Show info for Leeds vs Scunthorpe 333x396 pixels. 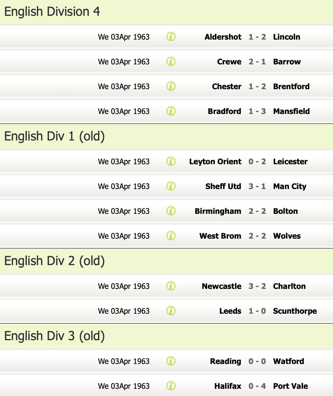click(x=171, y=311)
